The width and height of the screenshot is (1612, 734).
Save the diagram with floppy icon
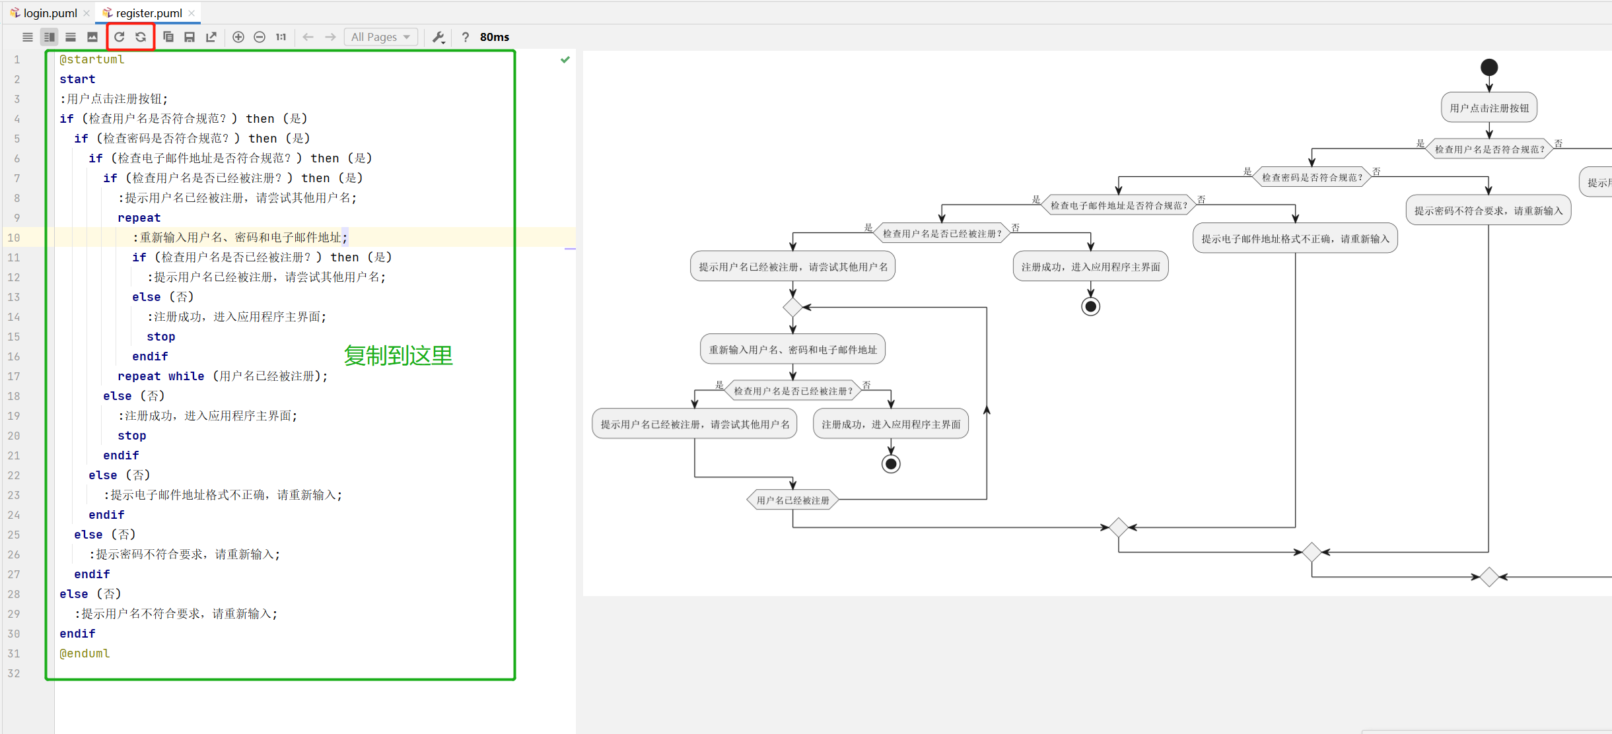[x=190, y=37]
